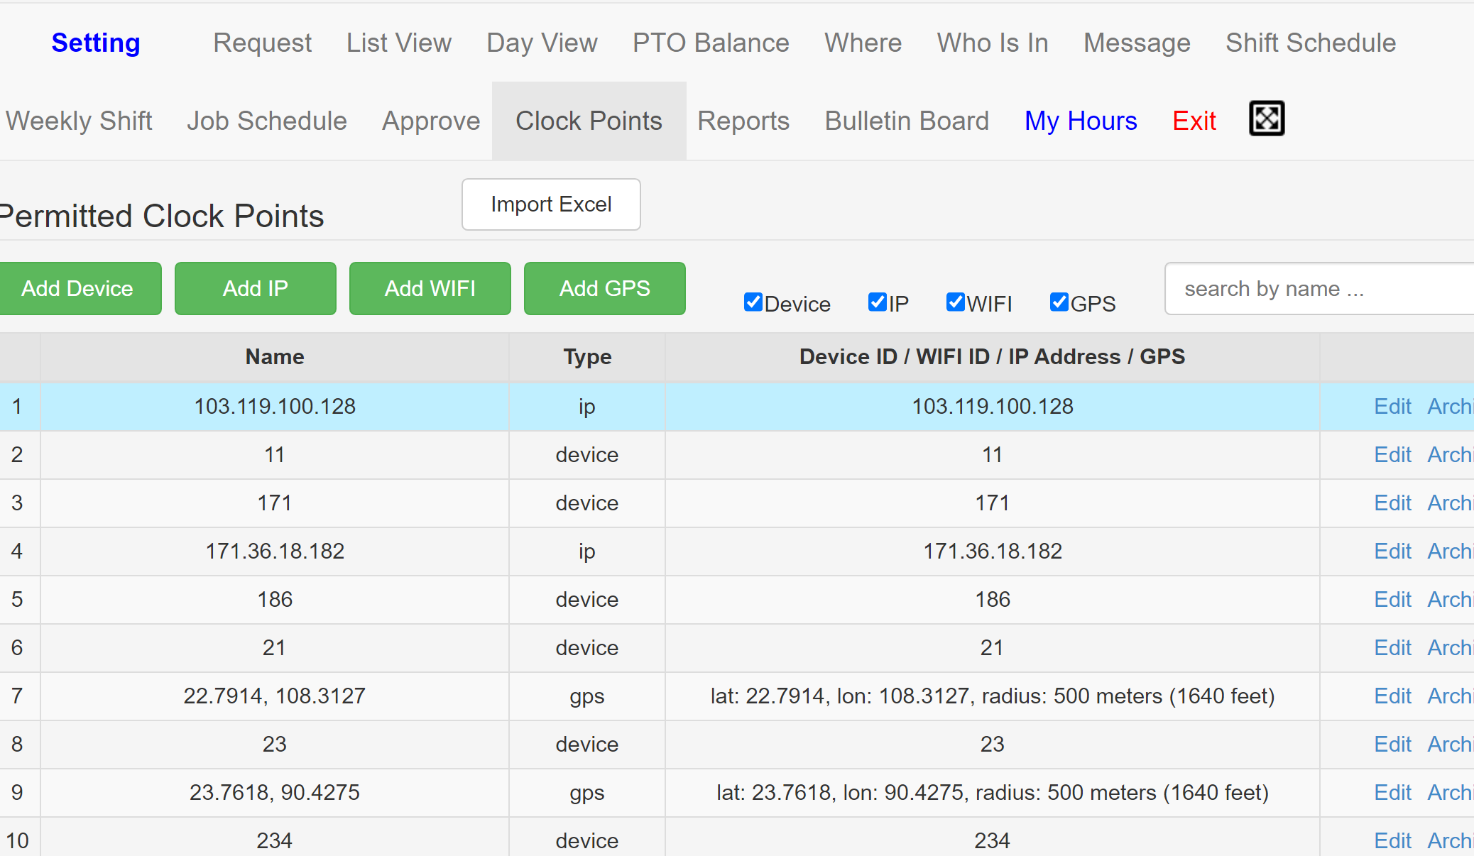Switch to the Reports tab

(743, 121)
